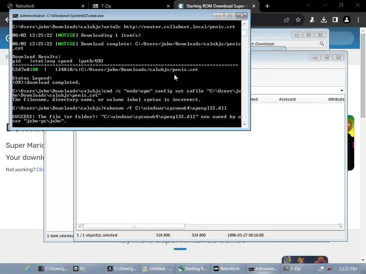The width and height of the screenshot is (366, 274).
Task: Minimize the Explorer Downloads window
Action: (x=297, y=35)
